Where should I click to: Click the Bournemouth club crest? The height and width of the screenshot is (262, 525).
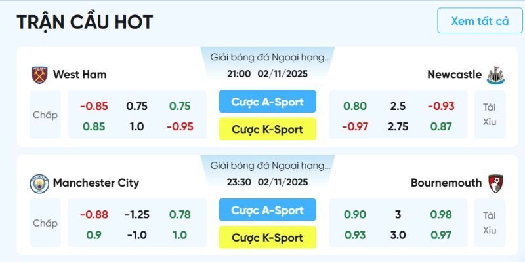point(494,183)
